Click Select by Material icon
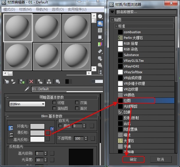 pos(100,65)
